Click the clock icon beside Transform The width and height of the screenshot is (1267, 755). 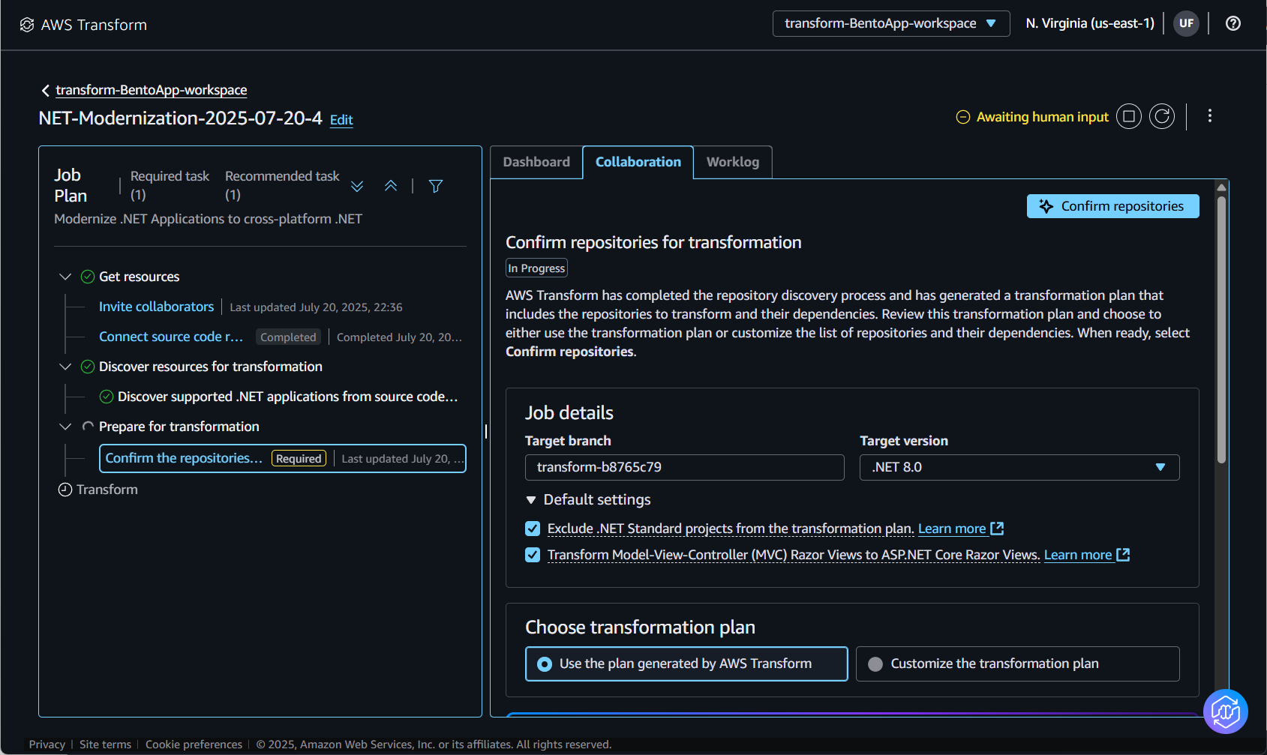(x=65, y=490)
